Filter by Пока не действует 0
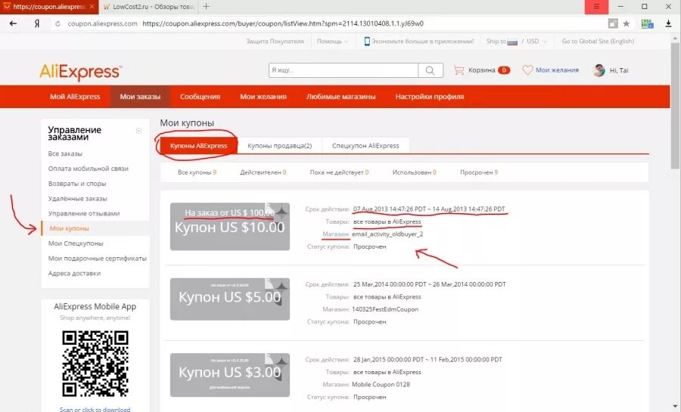Viewport: 681px width, 412px height. click(x=339, y=172)
